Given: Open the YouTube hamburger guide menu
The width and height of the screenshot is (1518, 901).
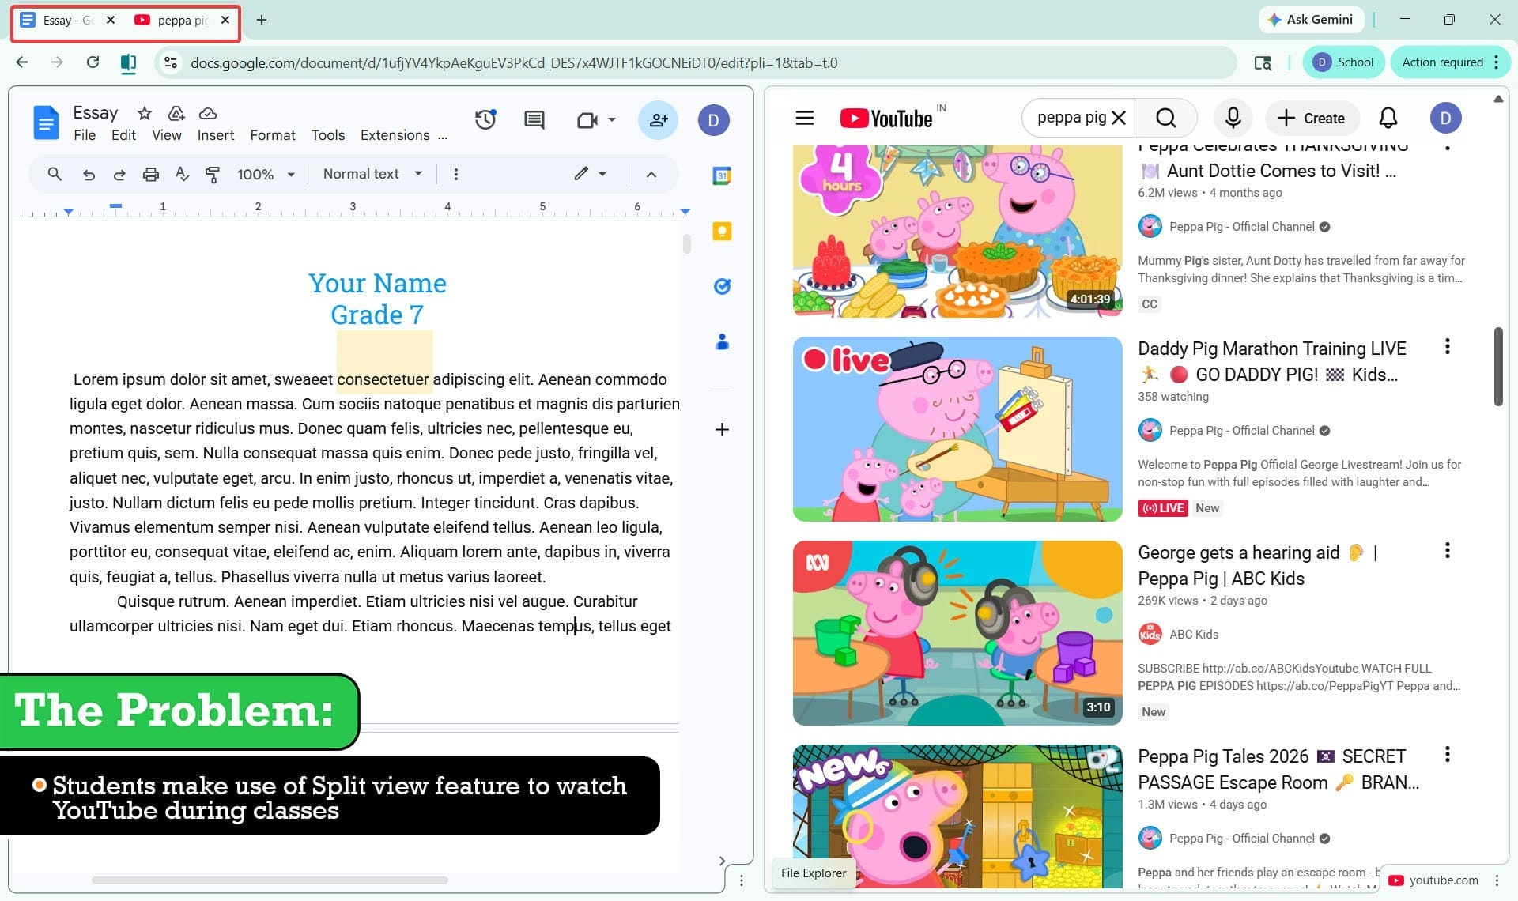Looking at the screenshot, I should coord(805,118).
